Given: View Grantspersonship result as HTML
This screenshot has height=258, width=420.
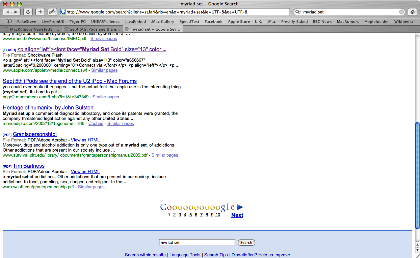Looking at the screenshot, I should 85,140.
